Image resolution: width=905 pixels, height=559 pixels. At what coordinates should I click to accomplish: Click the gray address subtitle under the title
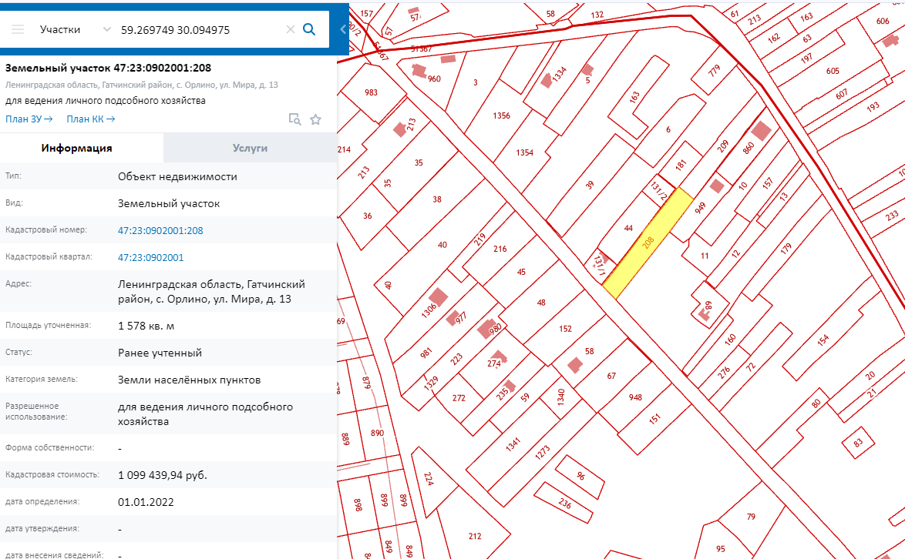pos(141,85)
